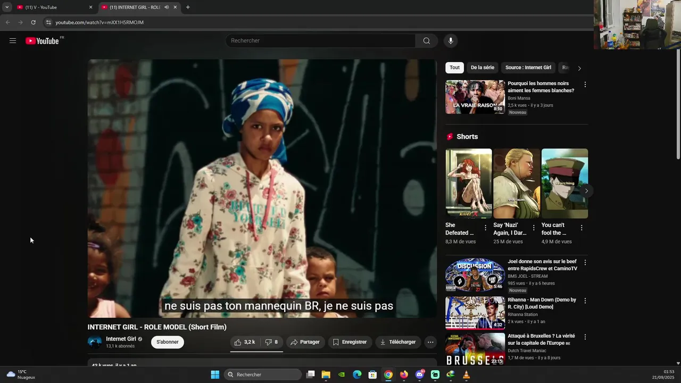
Task: Open a new browser tab
Action: click(188, 7)
